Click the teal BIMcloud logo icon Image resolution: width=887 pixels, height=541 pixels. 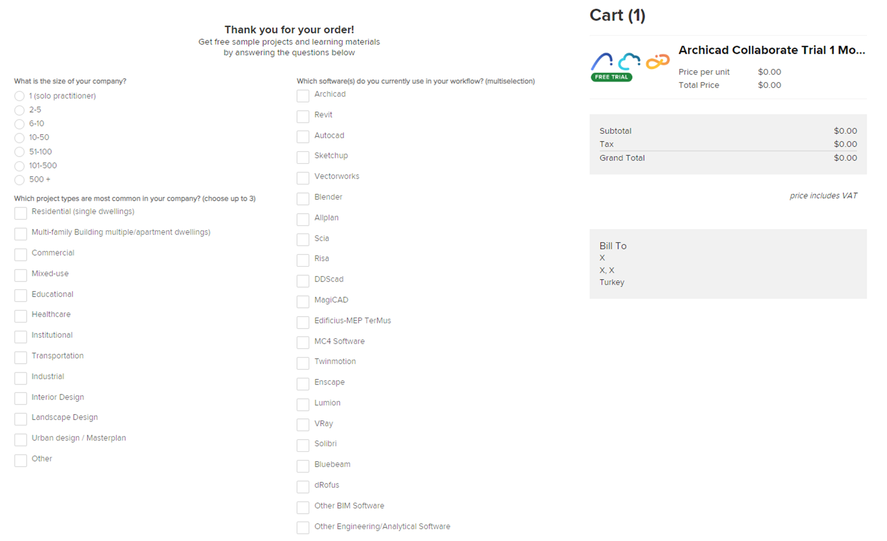point(629,62)
